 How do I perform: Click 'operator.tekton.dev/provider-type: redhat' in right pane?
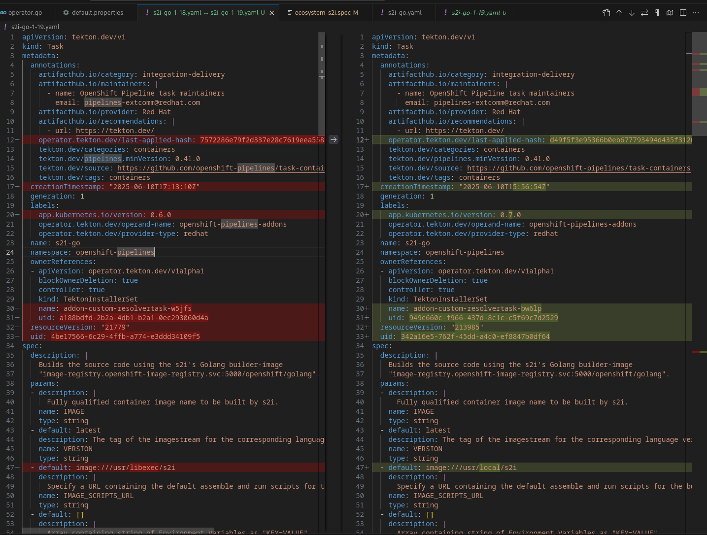point(473,234)
